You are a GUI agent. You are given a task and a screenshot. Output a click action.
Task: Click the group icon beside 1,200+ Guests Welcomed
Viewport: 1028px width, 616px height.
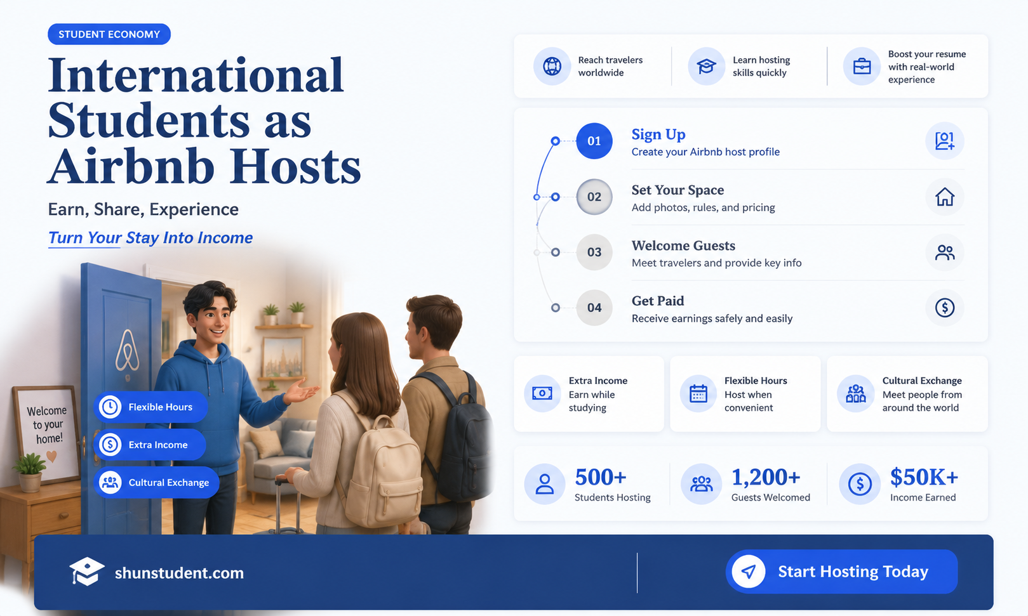(701, 484)
